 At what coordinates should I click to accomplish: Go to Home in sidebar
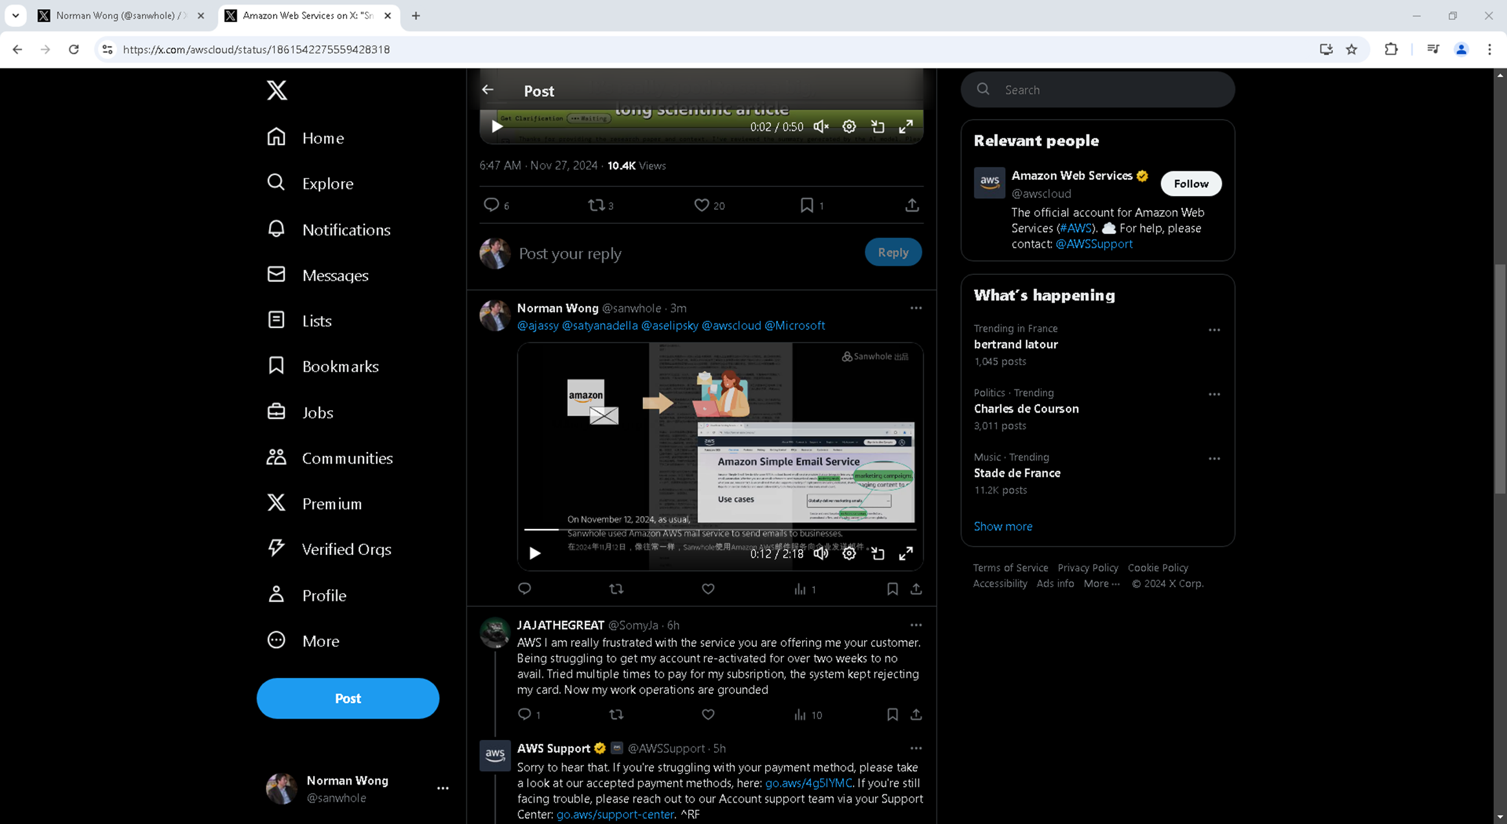305,138
